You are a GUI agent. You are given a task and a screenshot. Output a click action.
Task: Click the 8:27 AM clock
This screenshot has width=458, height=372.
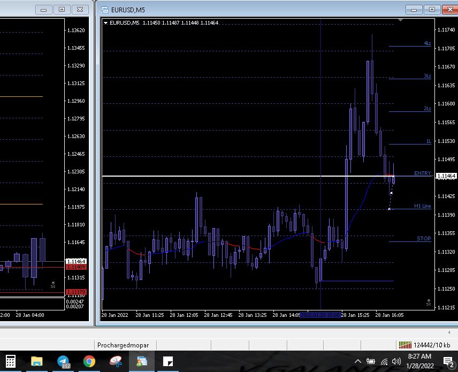pos(419,356)
